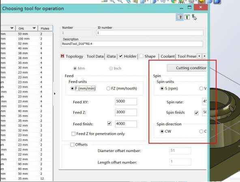Click the Feed XY input field

[x=126, y=102]
